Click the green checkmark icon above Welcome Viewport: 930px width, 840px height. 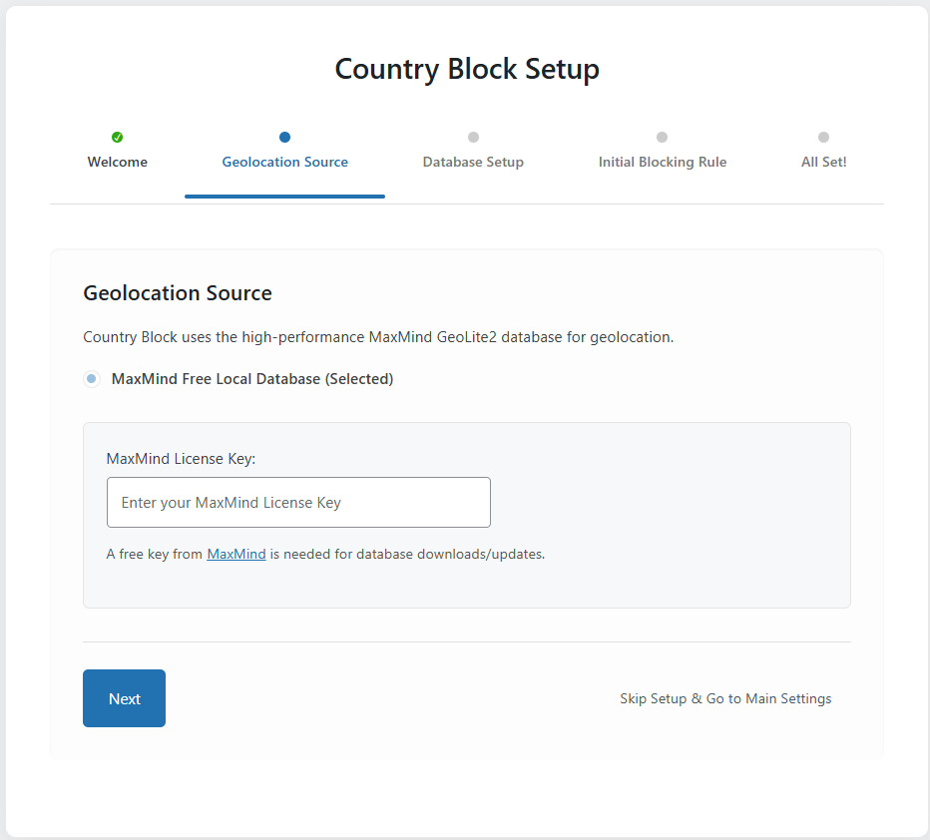(118, 137)
